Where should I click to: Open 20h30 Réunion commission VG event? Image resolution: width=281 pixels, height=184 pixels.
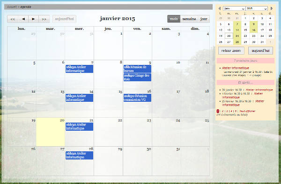pyautogui.click(x=137, y=98)
